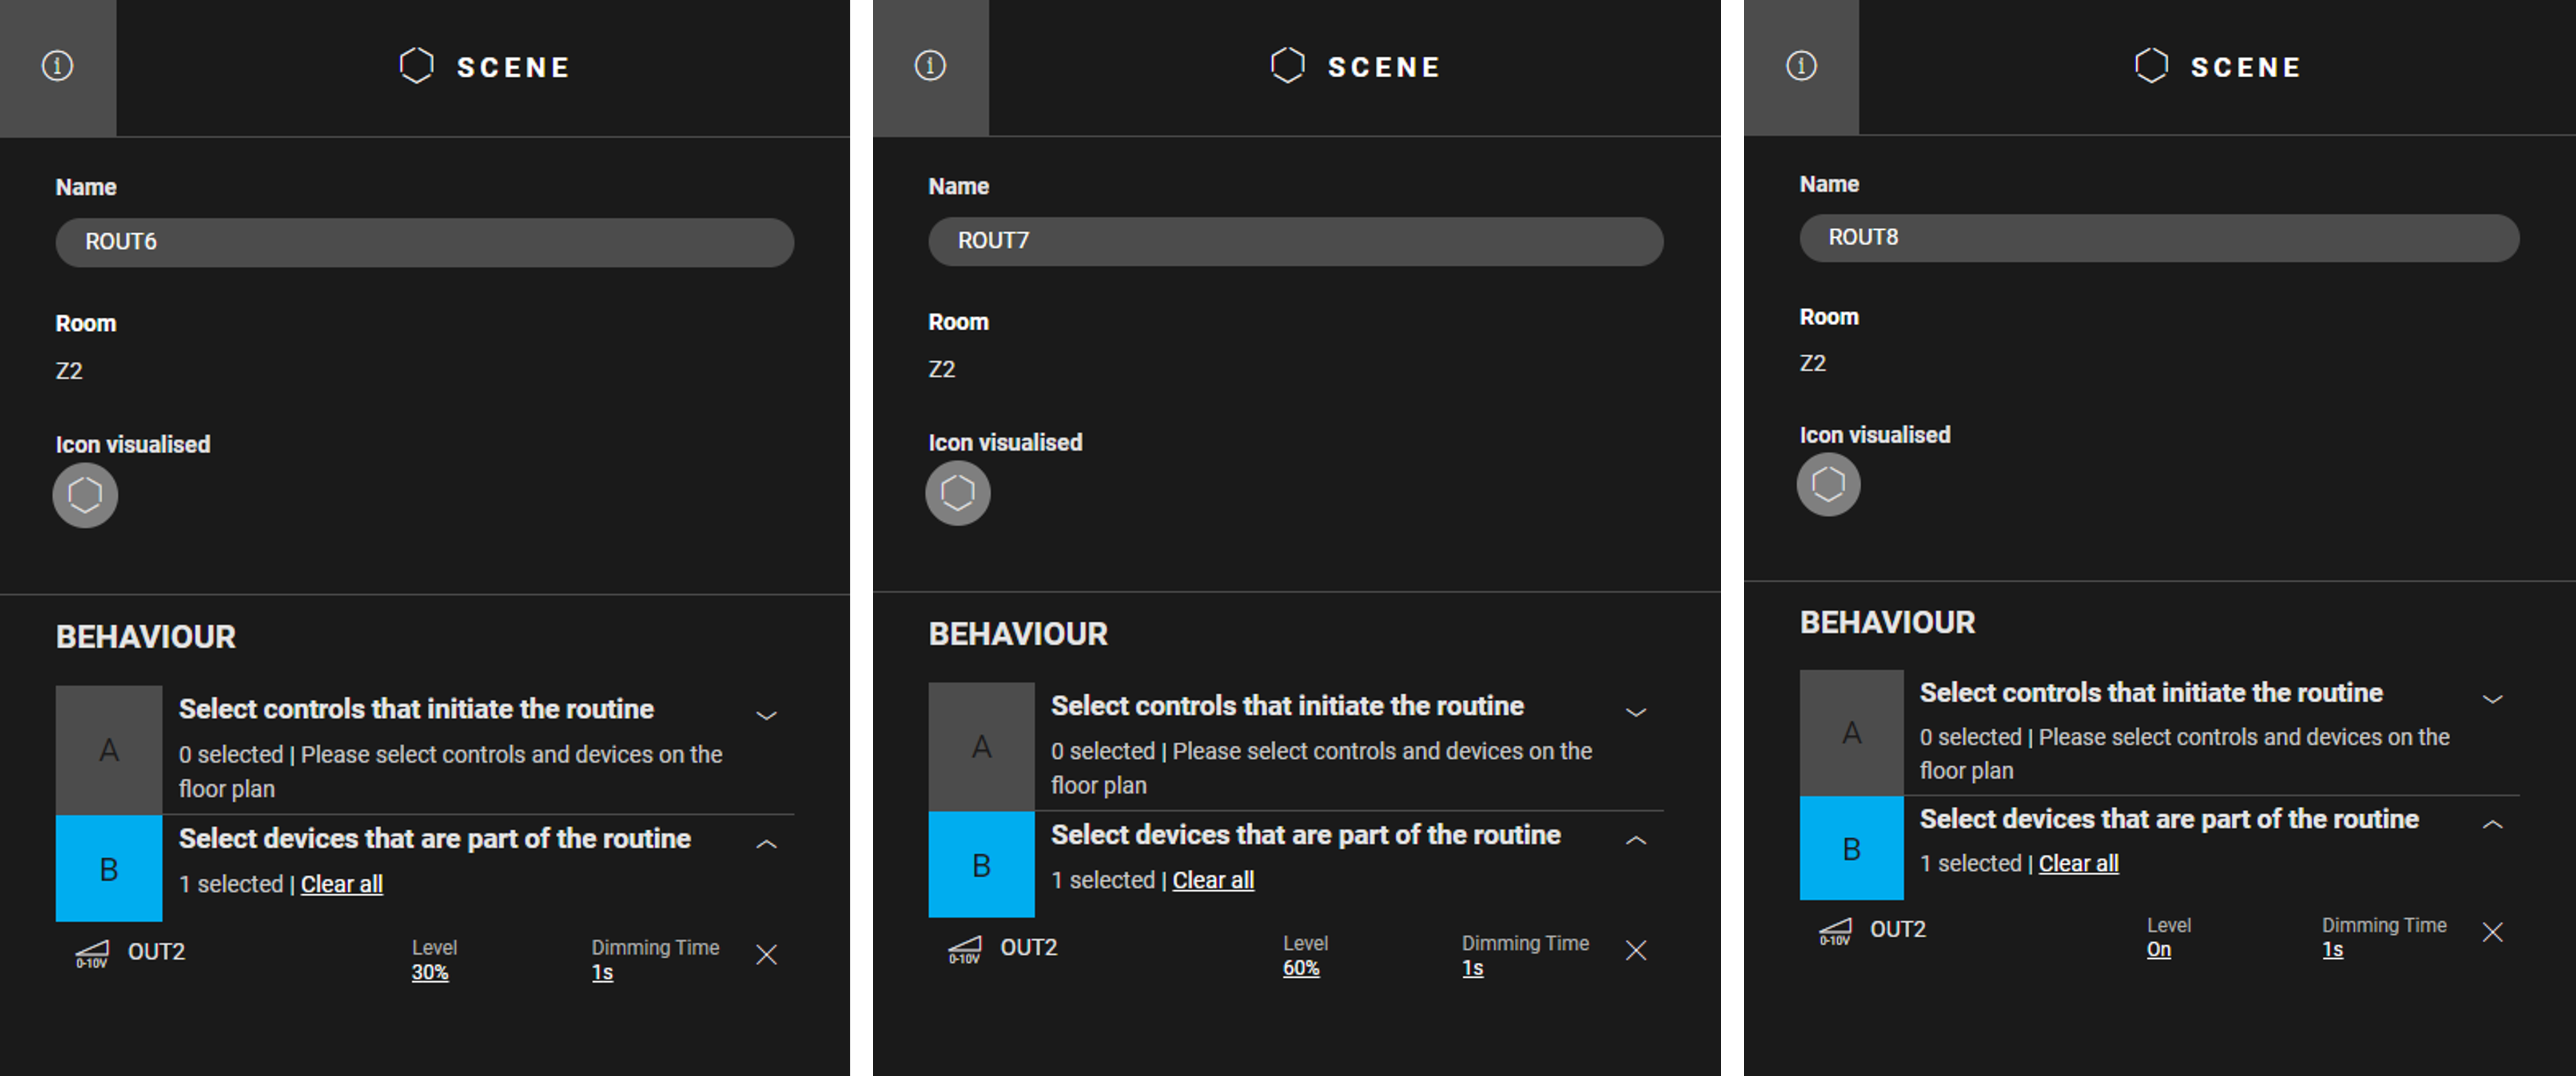The width and height of the screenshot is (2576, 1076).
Task: Expand section A controls in ROUT8 panel
Action: (2493, 699)
